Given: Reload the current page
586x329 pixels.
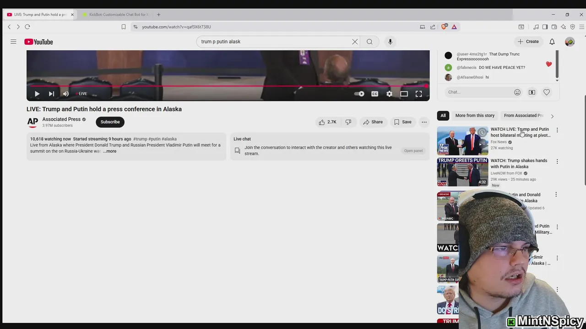Looking at the screenshot, I should (x=27, y=27).
